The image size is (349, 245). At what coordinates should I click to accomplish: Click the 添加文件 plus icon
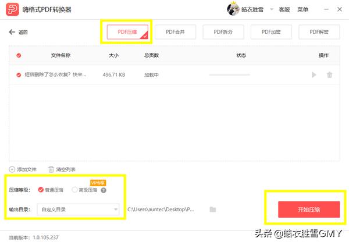coord(12,169)
